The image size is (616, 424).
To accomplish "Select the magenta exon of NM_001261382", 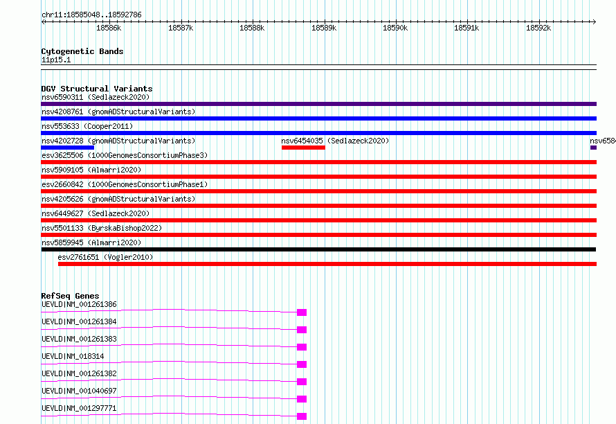I will point(302,382).
